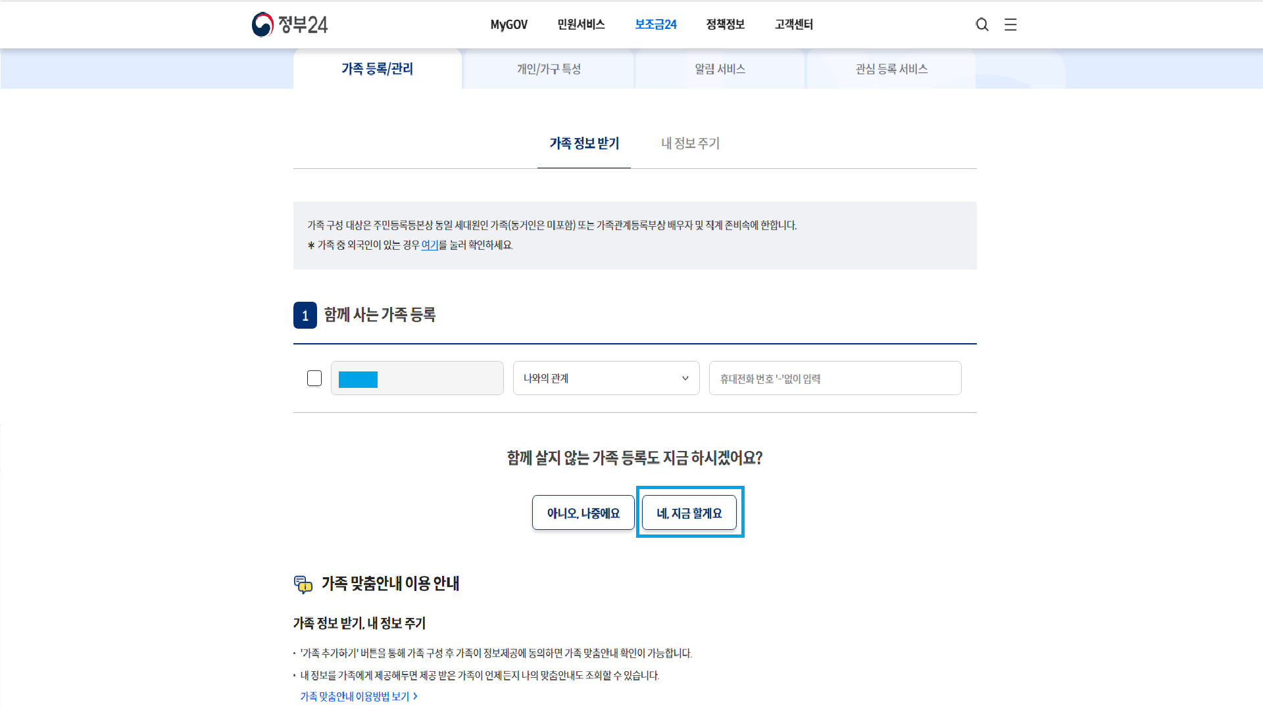
Task: Click the 네, 지금 할게요 button
Action: [x=689, y=512]
